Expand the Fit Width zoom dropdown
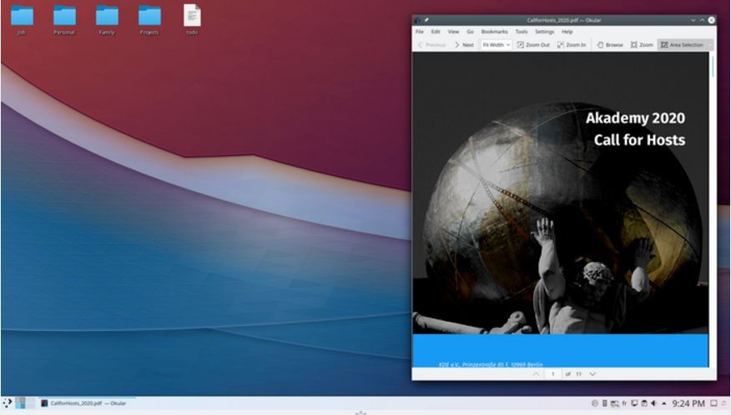Viewport: 731px width, 415px height. pos(496,45)
